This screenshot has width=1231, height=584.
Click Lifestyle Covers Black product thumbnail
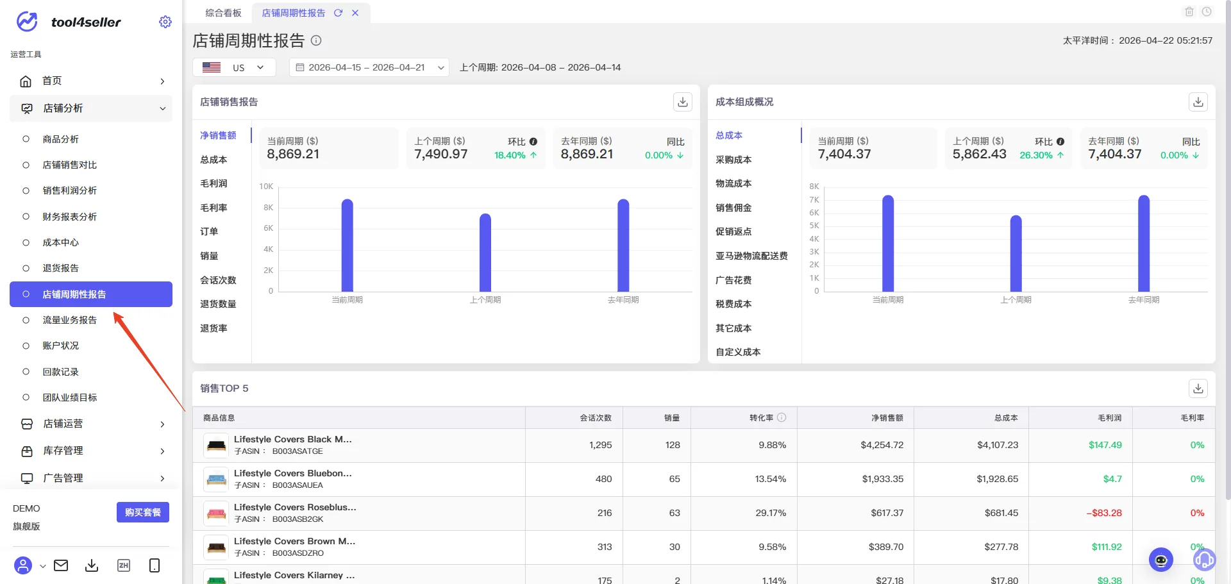(217, 446)
